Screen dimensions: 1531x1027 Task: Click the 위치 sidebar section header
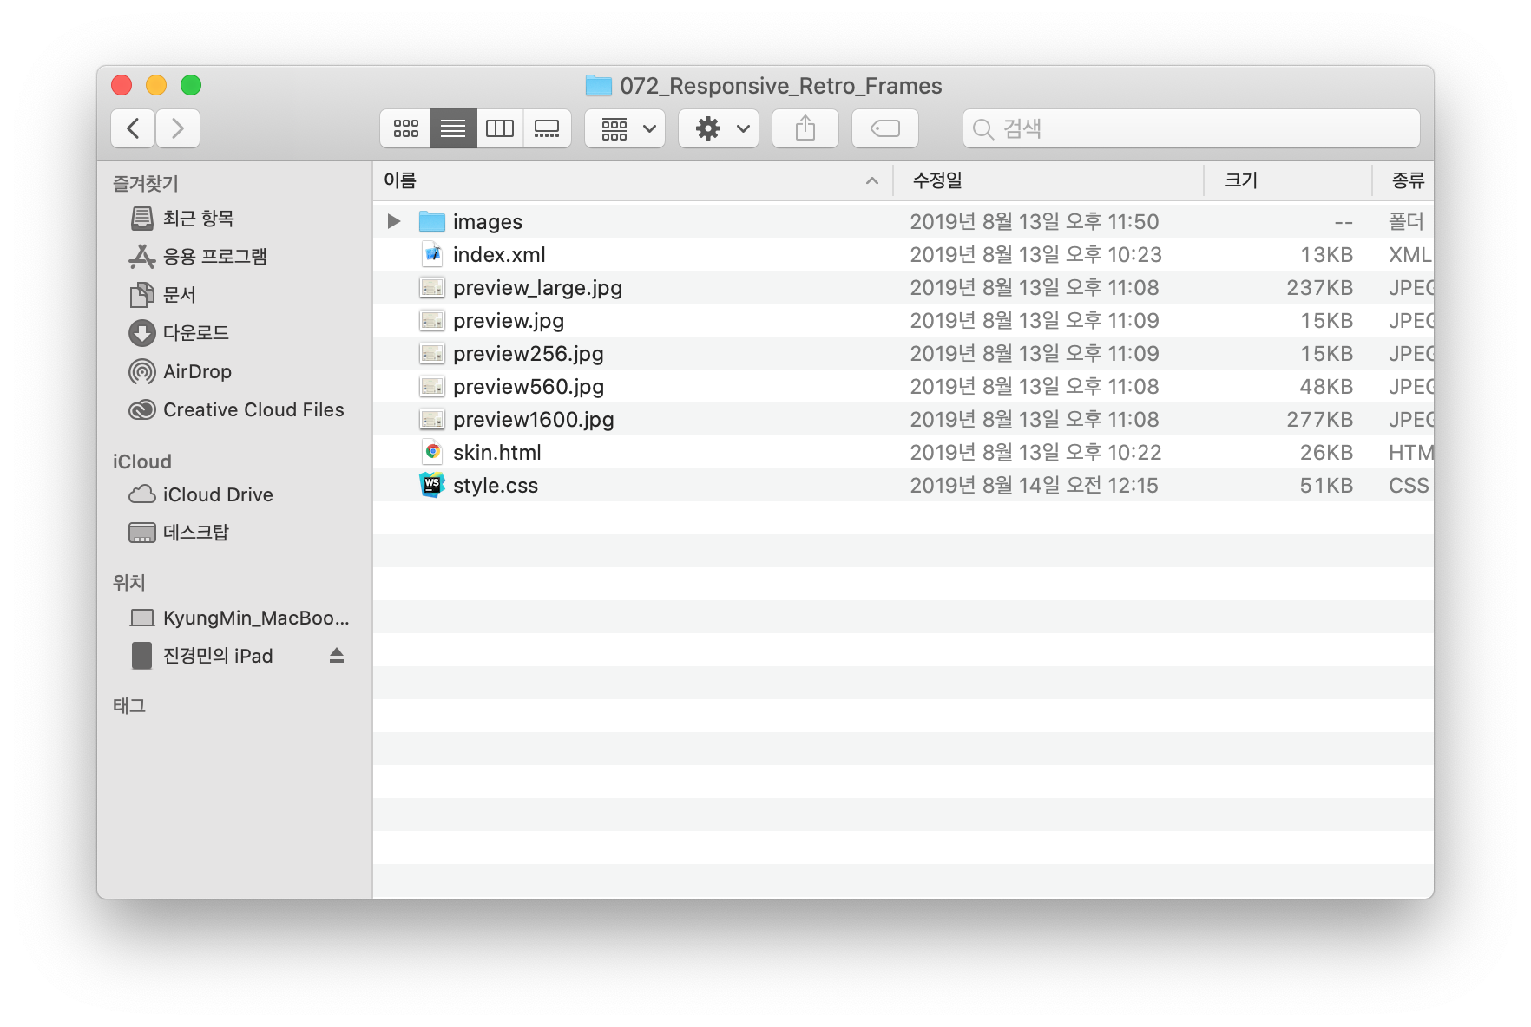click(x=129, y=582)
